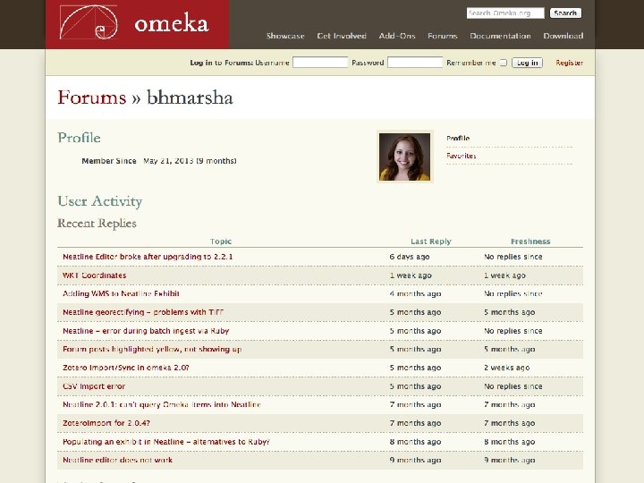Click the User Activity heading
Viewport: 644px width, 483px height.
(x=100, y=201)
